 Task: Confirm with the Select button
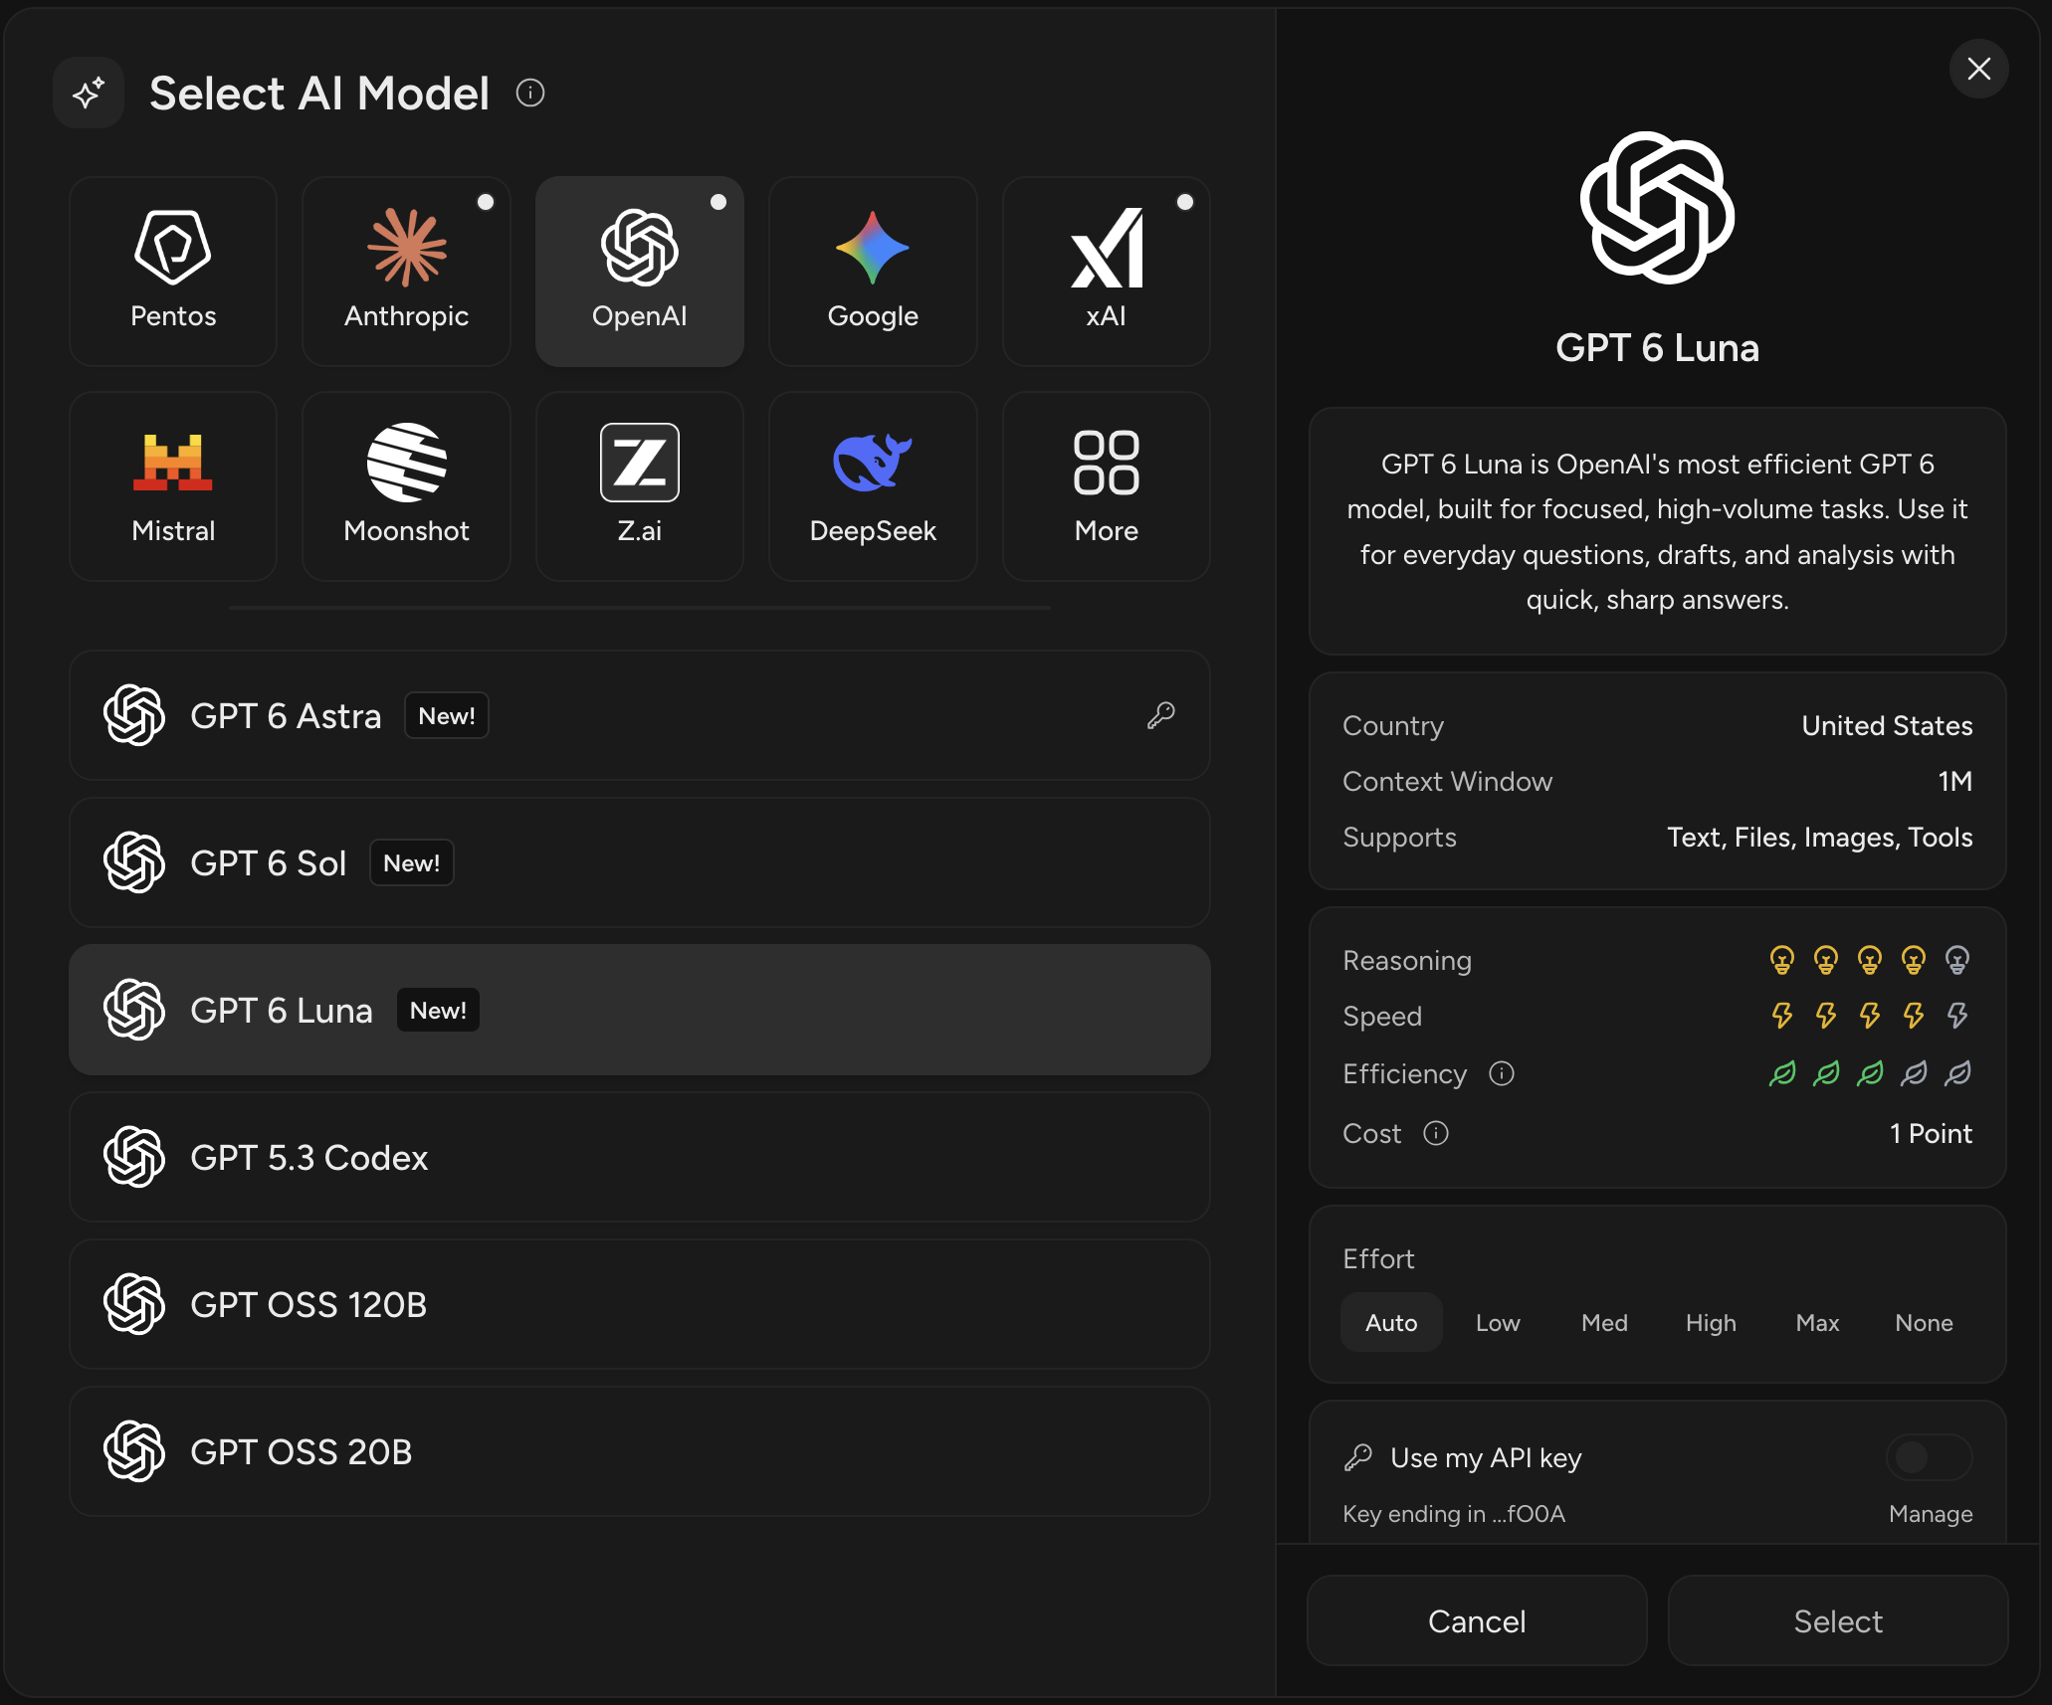click(x=1838, y=1620)
